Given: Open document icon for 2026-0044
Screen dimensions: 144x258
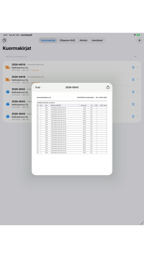Looking at the screenshot, I should point(133,116).
